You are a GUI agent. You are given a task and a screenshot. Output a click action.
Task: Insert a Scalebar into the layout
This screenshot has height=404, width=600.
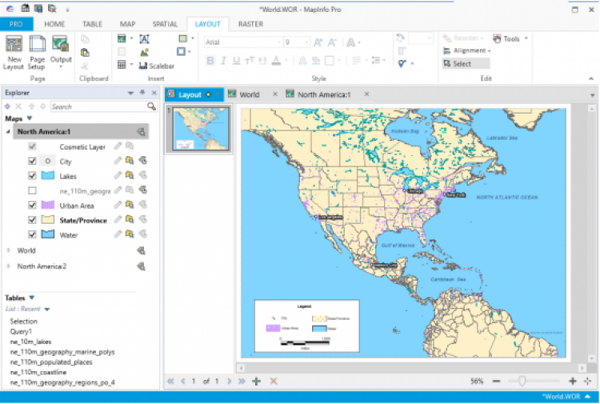[156, 66]
